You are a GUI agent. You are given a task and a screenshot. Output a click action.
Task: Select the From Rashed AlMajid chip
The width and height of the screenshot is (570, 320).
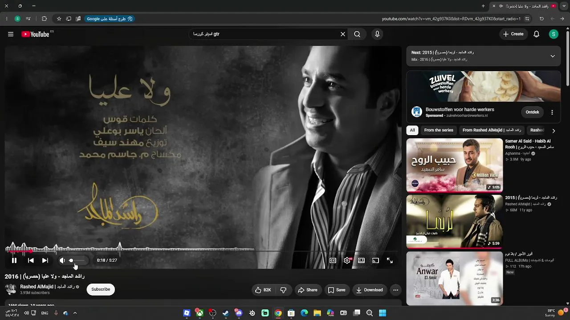(492, 130)
